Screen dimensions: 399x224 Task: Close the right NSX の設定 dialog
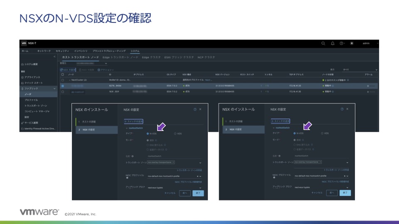coord(347,109)
